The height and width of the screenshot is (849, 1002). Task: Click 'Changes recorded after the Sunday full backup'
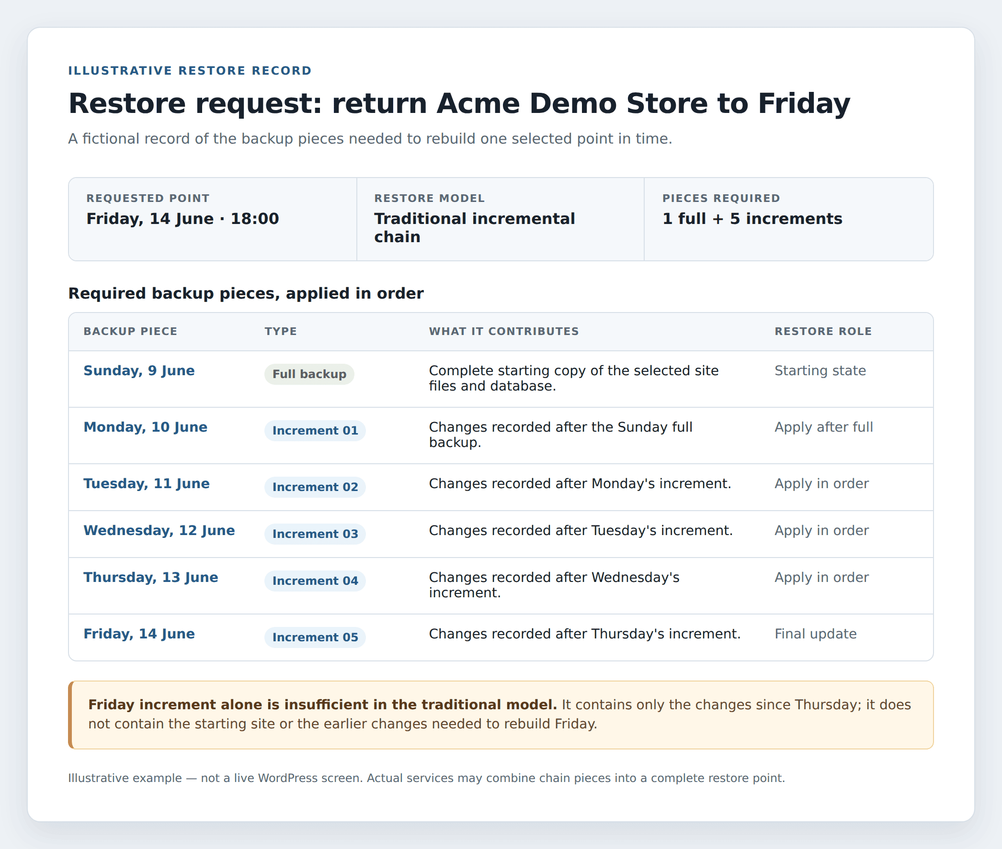pyautogui.click(x=560, y=435)
